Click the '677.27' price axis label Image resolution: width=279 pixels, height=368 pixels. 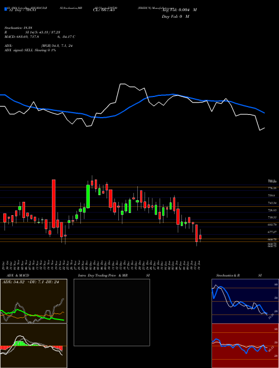click(272, 232)
